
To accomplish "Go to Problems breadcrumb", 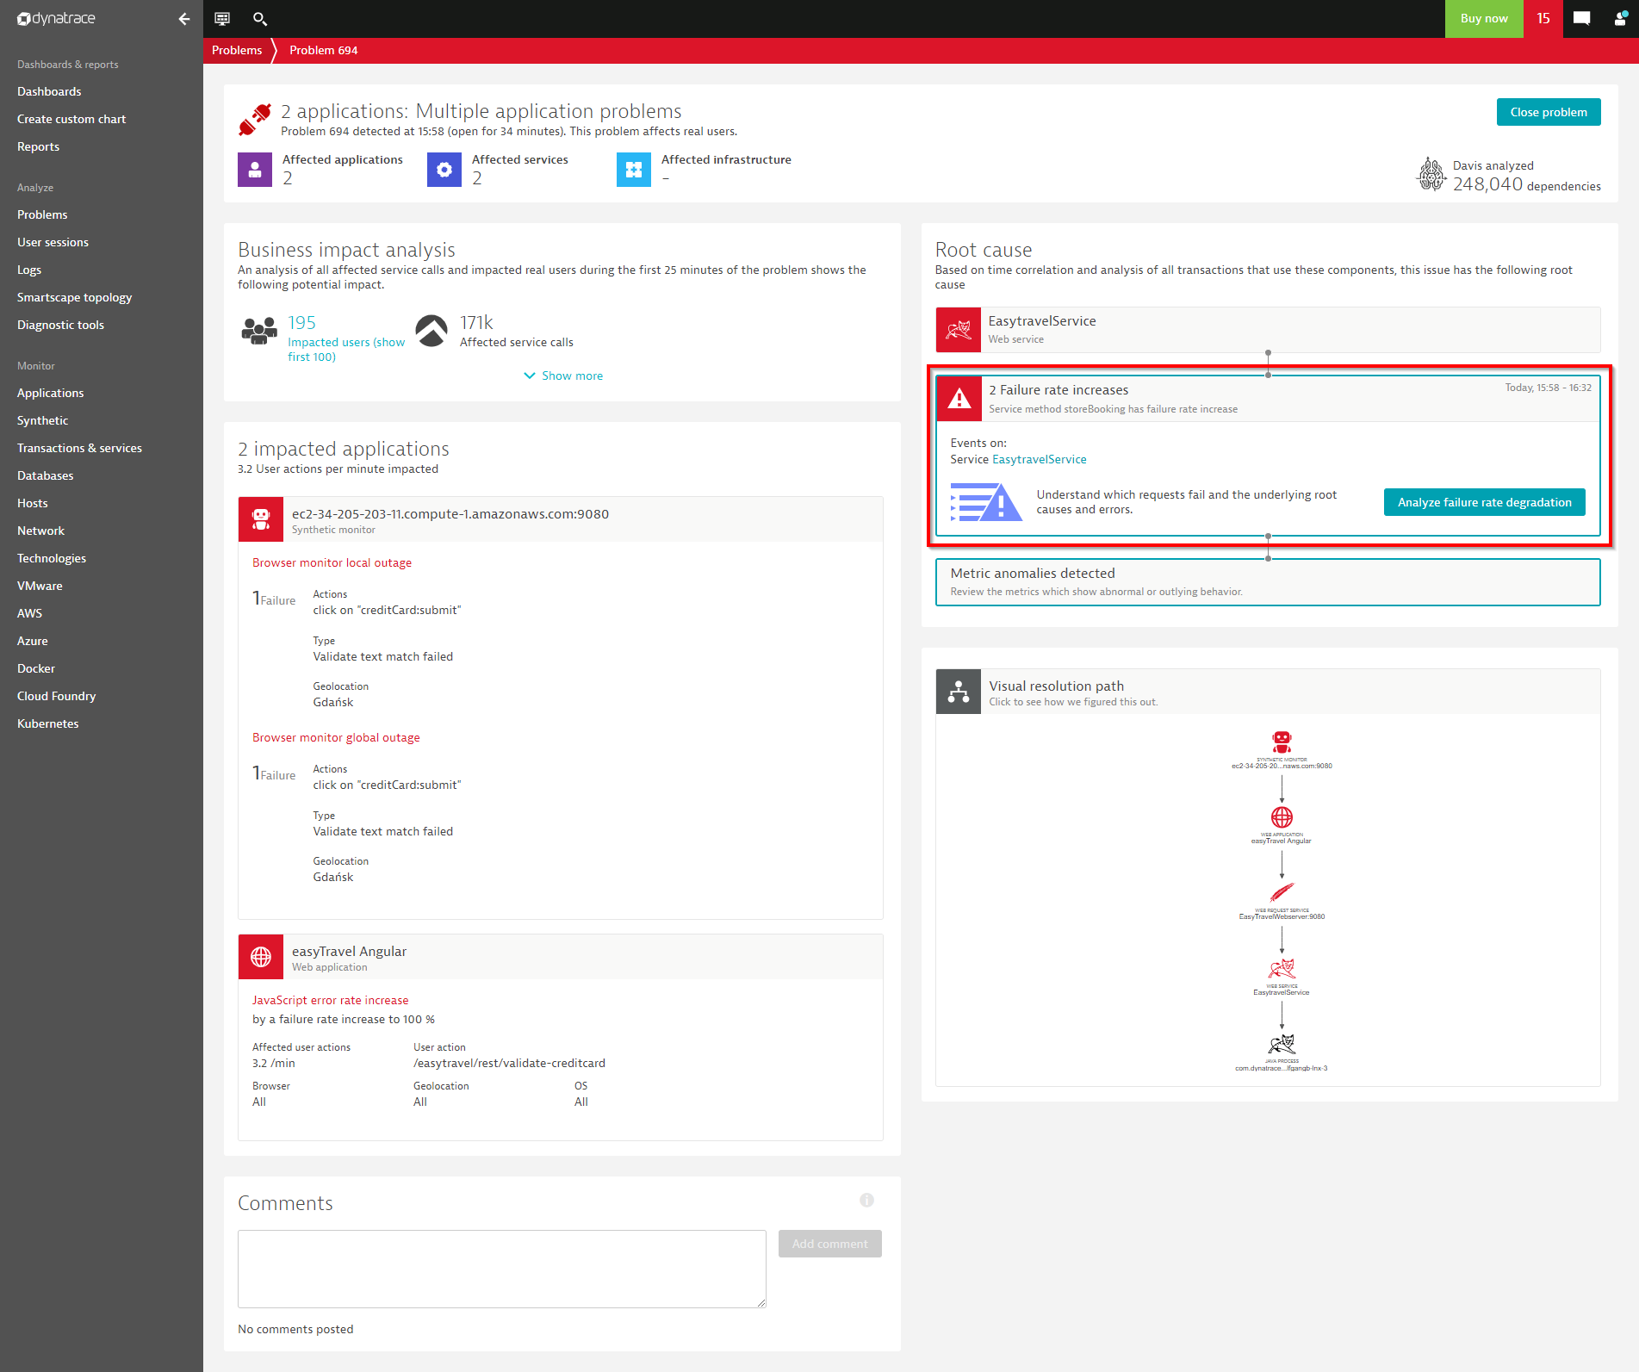I will [237, 50].
